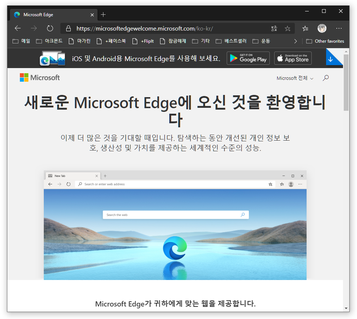Viewport: 357px width, 319px height.
Task: Open the 메일 favorites folder
Action: coord(21,41)
